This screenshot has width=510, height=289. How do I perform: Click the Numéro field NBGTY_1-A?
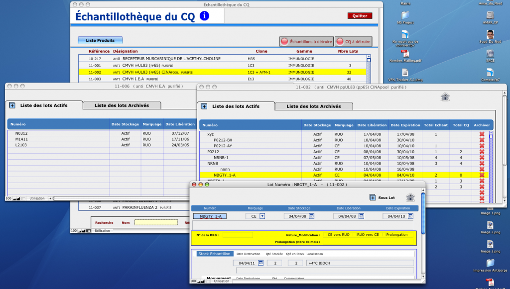[210, 216]
